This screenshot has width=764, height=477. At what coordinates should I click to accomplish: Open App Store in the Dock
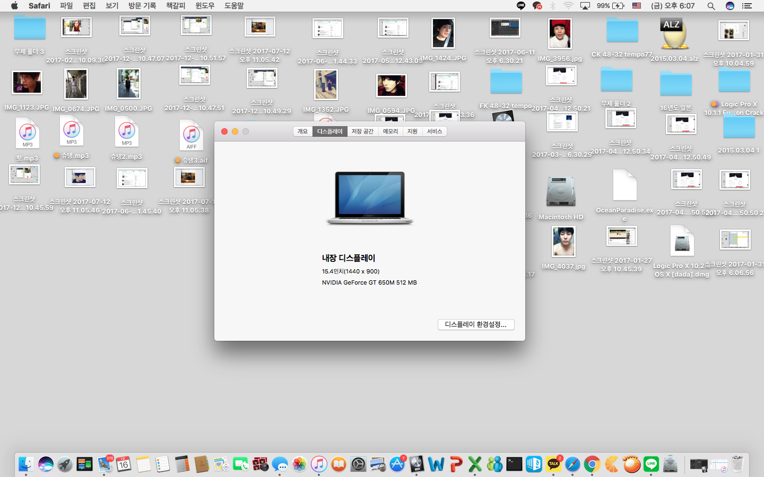(x=397, y=464)
